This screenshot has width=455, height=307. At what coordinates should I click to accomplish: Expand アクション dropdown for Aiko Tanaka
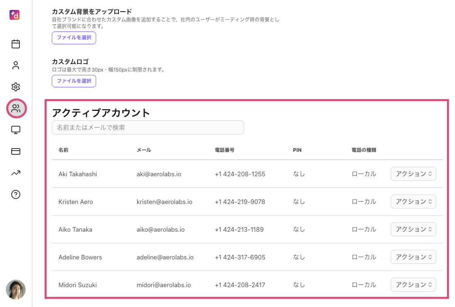(413, 229)
